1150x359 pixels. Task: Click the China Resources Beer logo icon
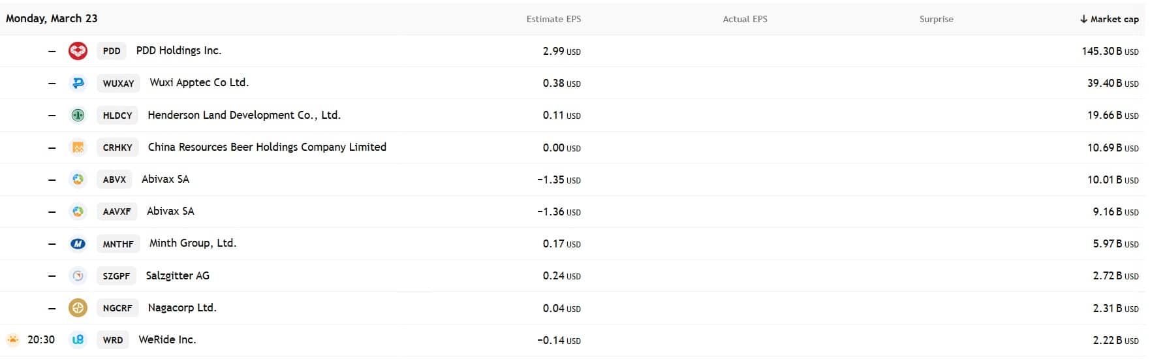point(78,148)
